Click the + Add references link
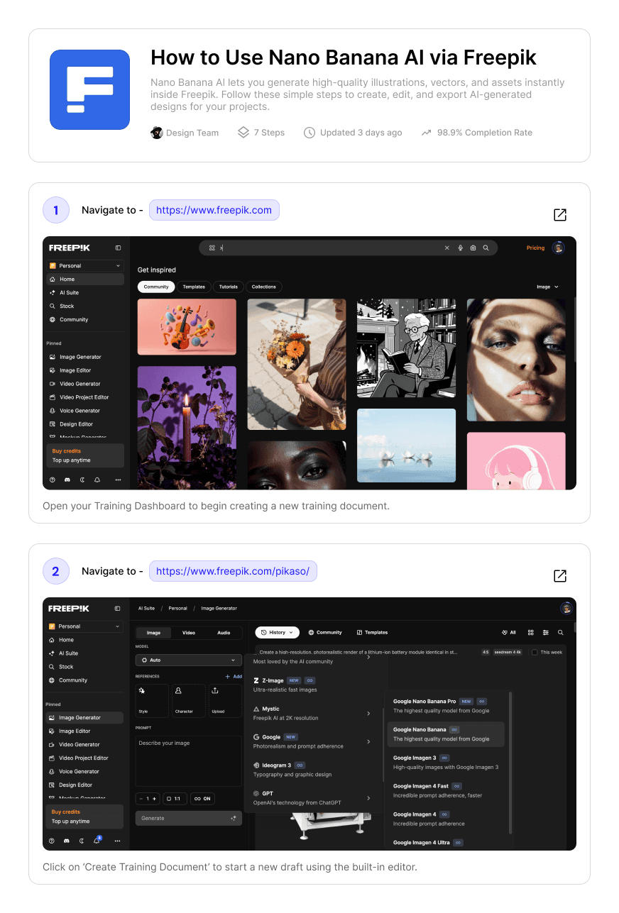 coord(234,677)
